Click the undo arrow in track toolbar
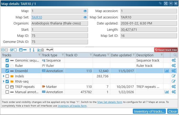The height and width of the screenshot is (115, 179). tap(48, 50)
